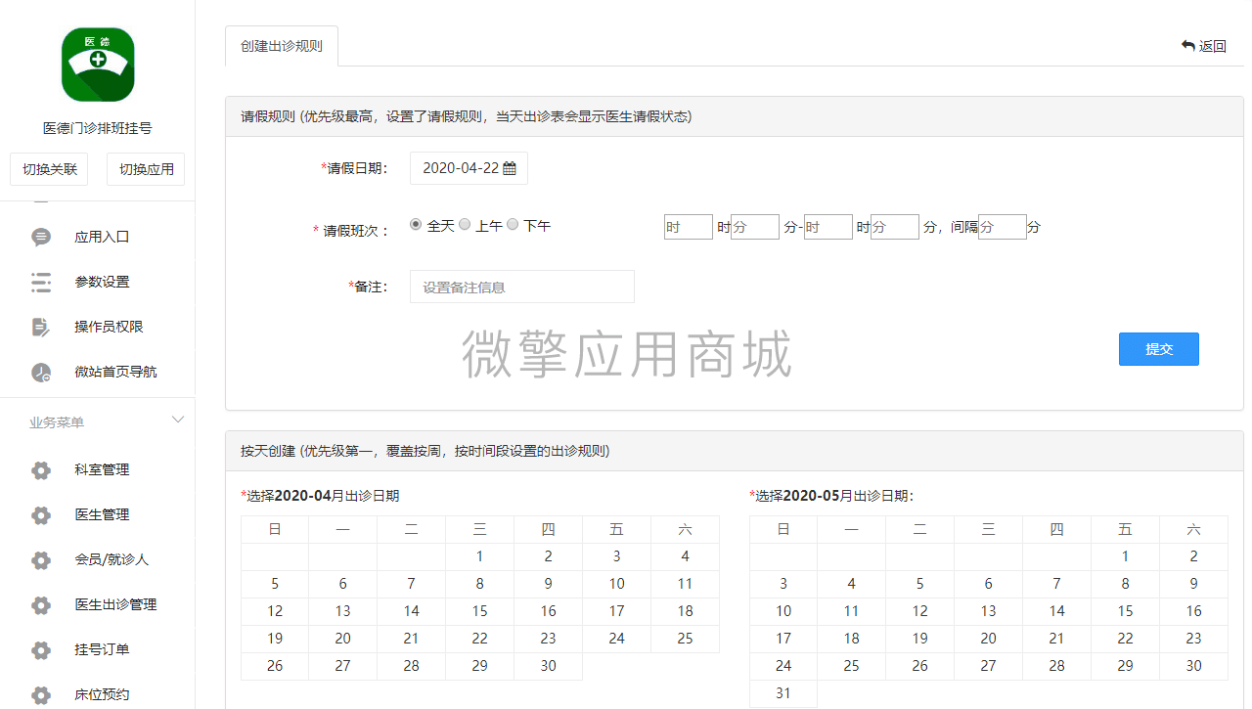Click the 科室管理 gear icon
The image size is (1252, 709).
pyautogui.click(x=41, y=470)
